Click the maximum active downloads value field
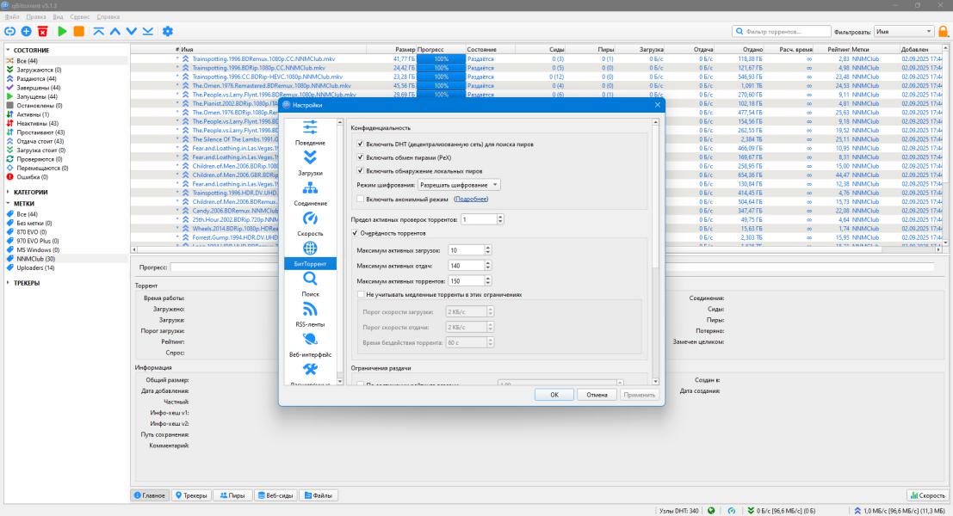This screenshot has width=953, height=516. click(x=465, y=249)
